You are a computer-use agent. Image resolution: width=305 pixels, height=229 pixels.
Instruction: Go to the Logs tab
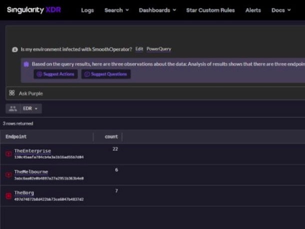(87, 10)
